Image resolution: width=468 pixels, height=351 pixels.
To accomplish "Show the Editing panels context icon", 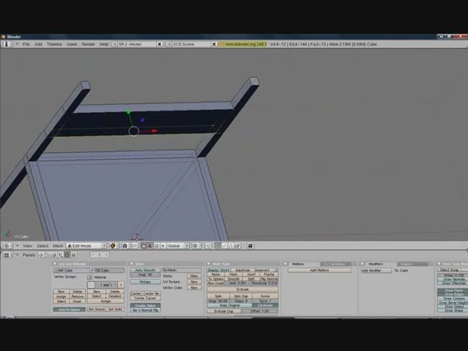I will (x=67, y=255).
